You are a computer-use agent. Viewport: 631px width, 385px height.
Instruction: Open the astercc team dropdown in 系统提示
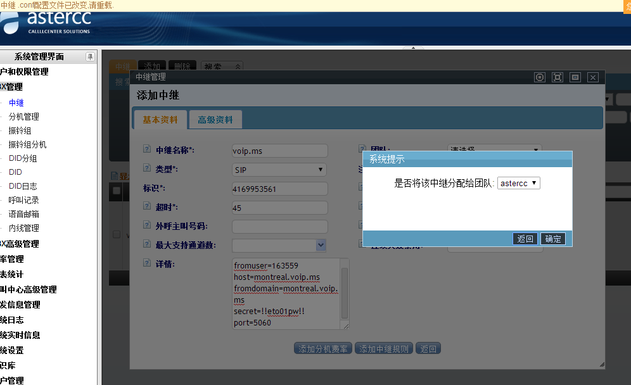(x=518, y=183)
